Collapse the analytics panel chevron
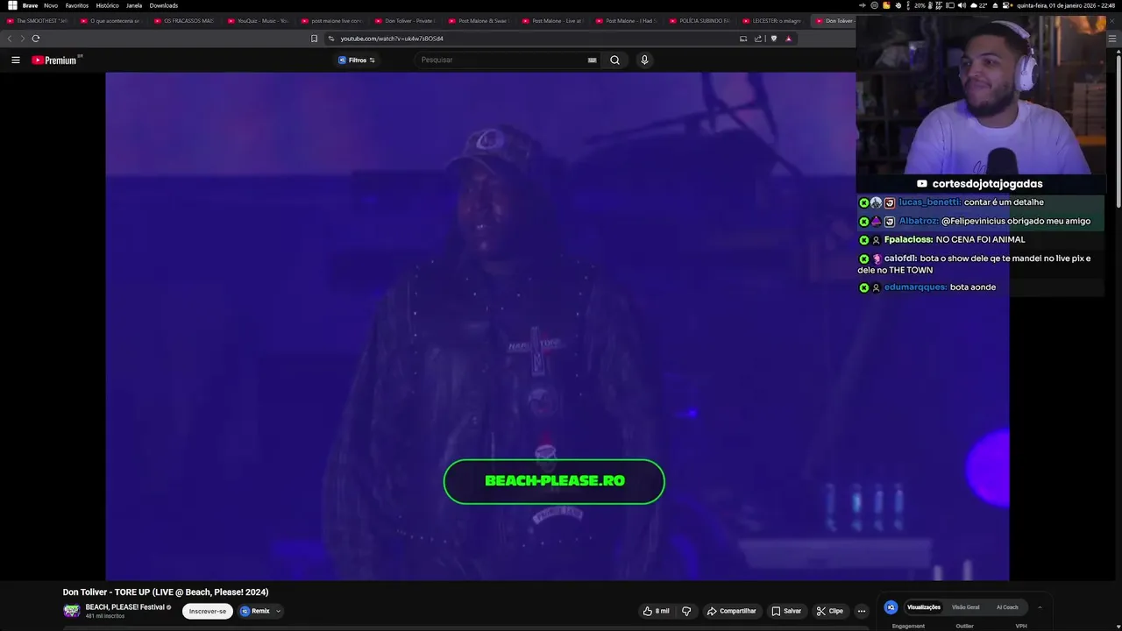Viewport: 1122px width, 631px height. point(1040,607)
